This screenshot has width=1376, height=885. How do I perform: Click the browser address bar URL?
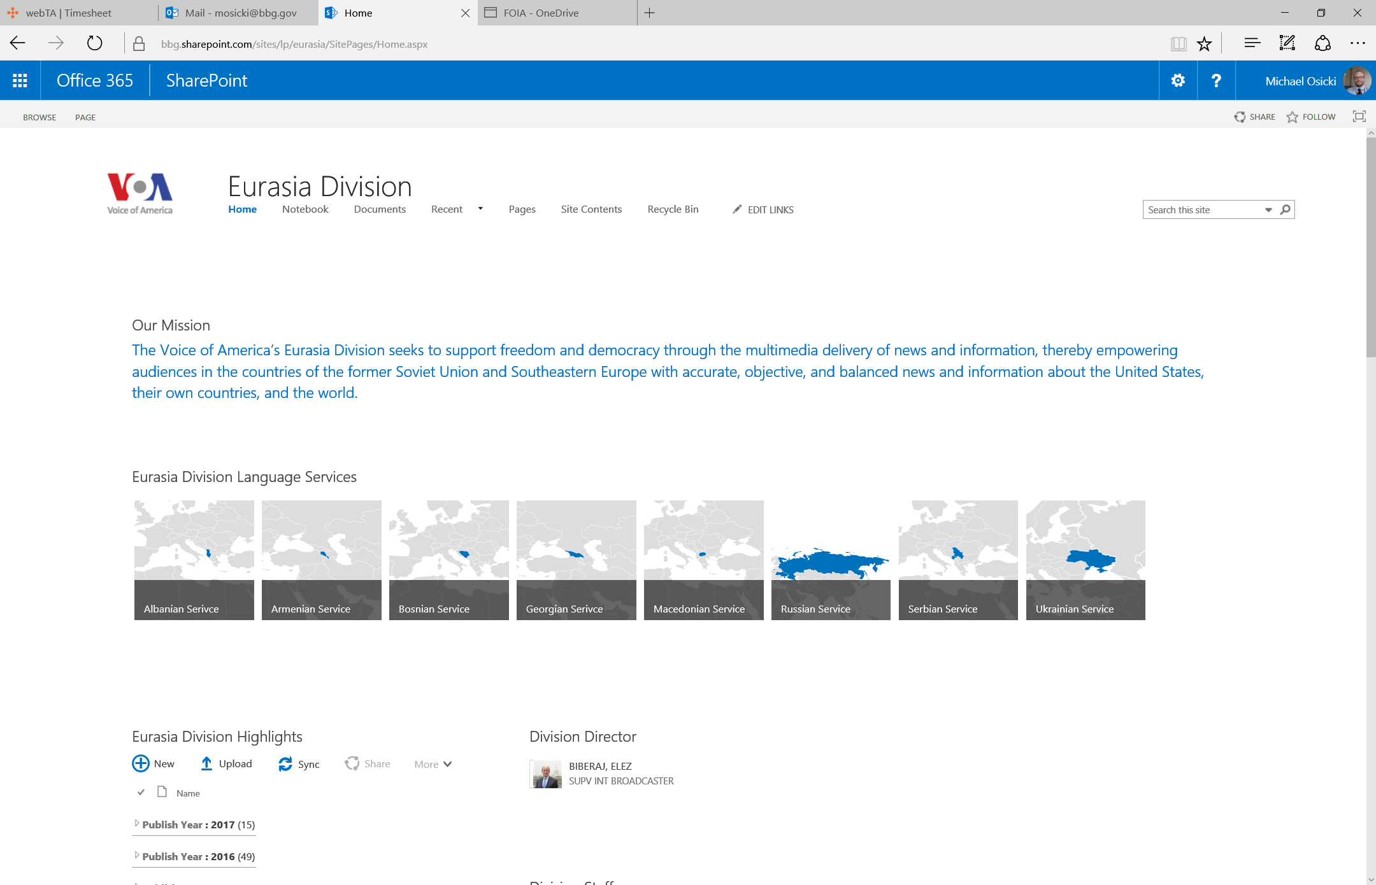[294, 44]
